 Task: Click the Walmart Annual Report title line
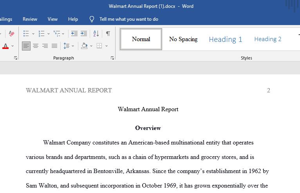148,109
